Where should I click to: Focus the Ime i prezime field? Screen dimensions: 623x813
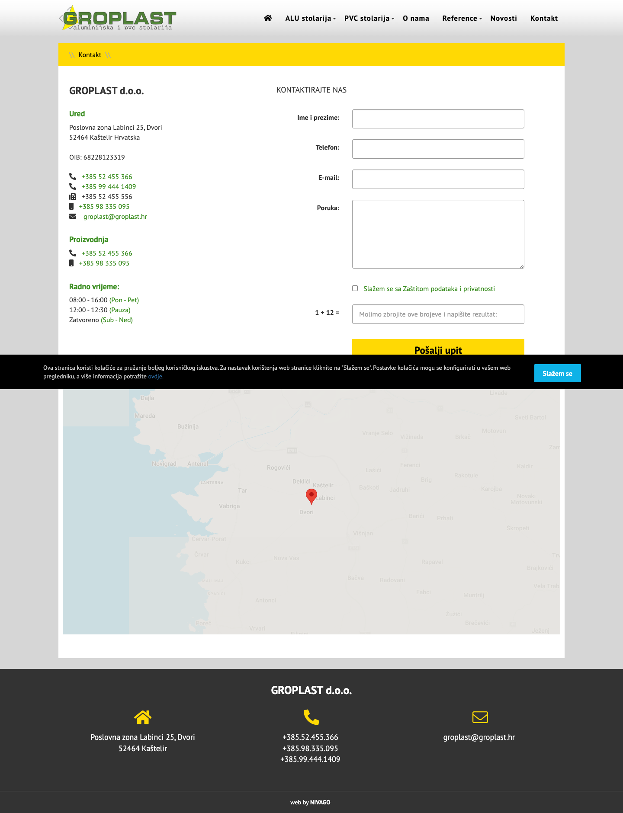pyautogui.click(x=438, y=119)
